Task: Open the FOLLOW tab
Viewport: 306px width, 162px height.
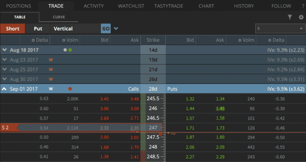Action: coord(281,6)
